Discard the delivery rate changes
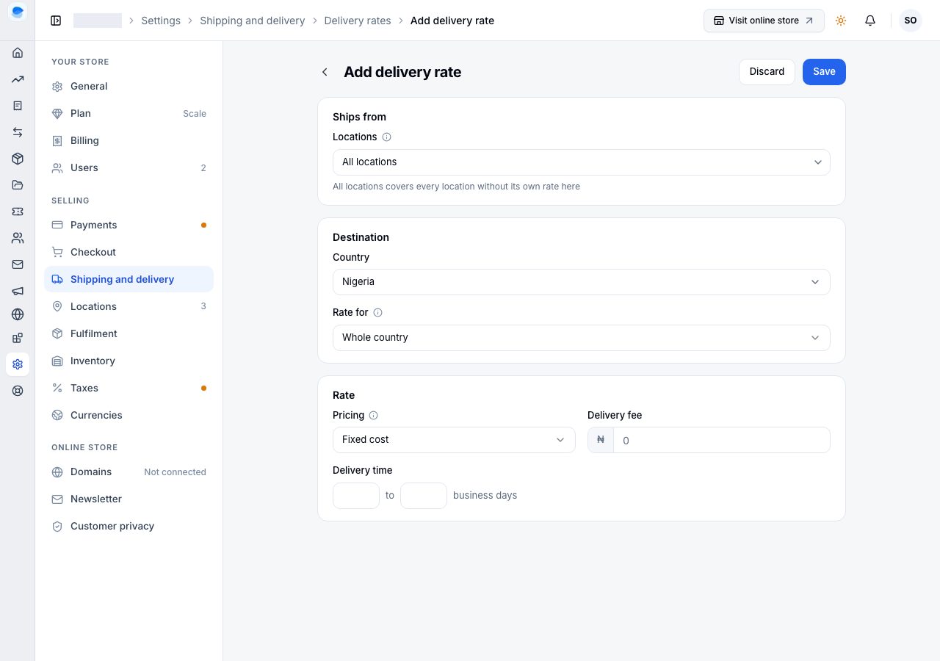 coord(767,72)
